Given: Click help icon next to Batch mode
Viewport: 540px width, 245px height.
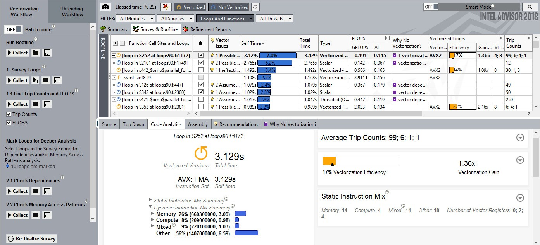Looking at the screenshot, I should tap(53, 27).
